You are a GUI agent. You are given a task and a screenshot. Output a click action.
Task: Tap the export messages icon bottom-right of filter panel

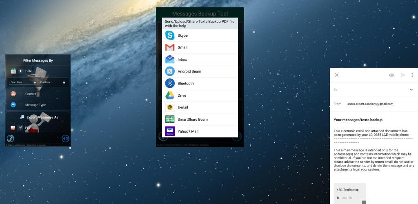point(65,138)
